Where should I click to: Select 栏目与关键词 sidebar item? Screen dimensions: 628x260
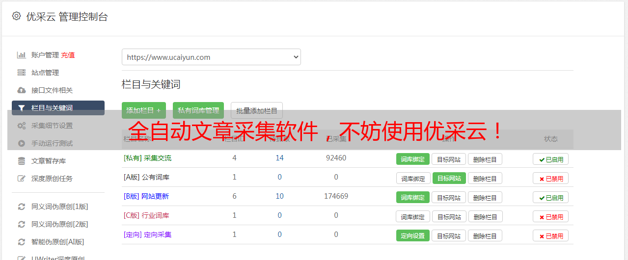58,108
